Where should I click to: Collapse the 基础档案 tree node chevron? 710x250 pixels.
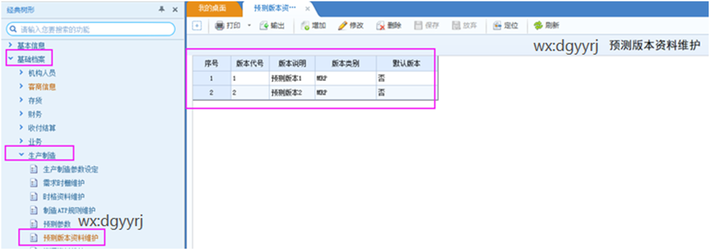tap(11, 58)
